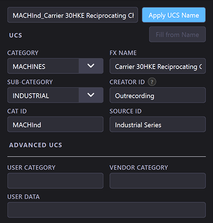Click the SUB-CATEGORY label
Image resolution: width=213 pixels, height=223 pixels.
click(30, 82)
